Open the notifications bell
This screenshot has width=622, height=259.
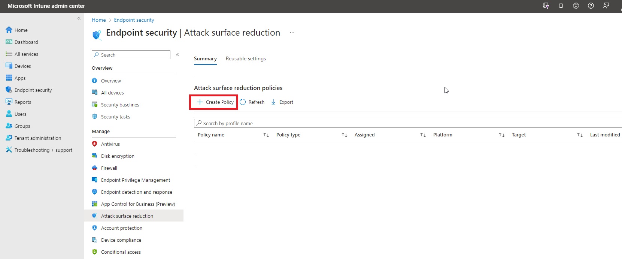pos(561,6)
